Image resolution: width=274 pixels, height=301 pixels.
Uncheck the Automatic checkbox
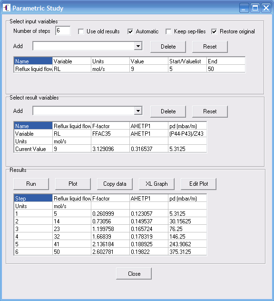130,31
